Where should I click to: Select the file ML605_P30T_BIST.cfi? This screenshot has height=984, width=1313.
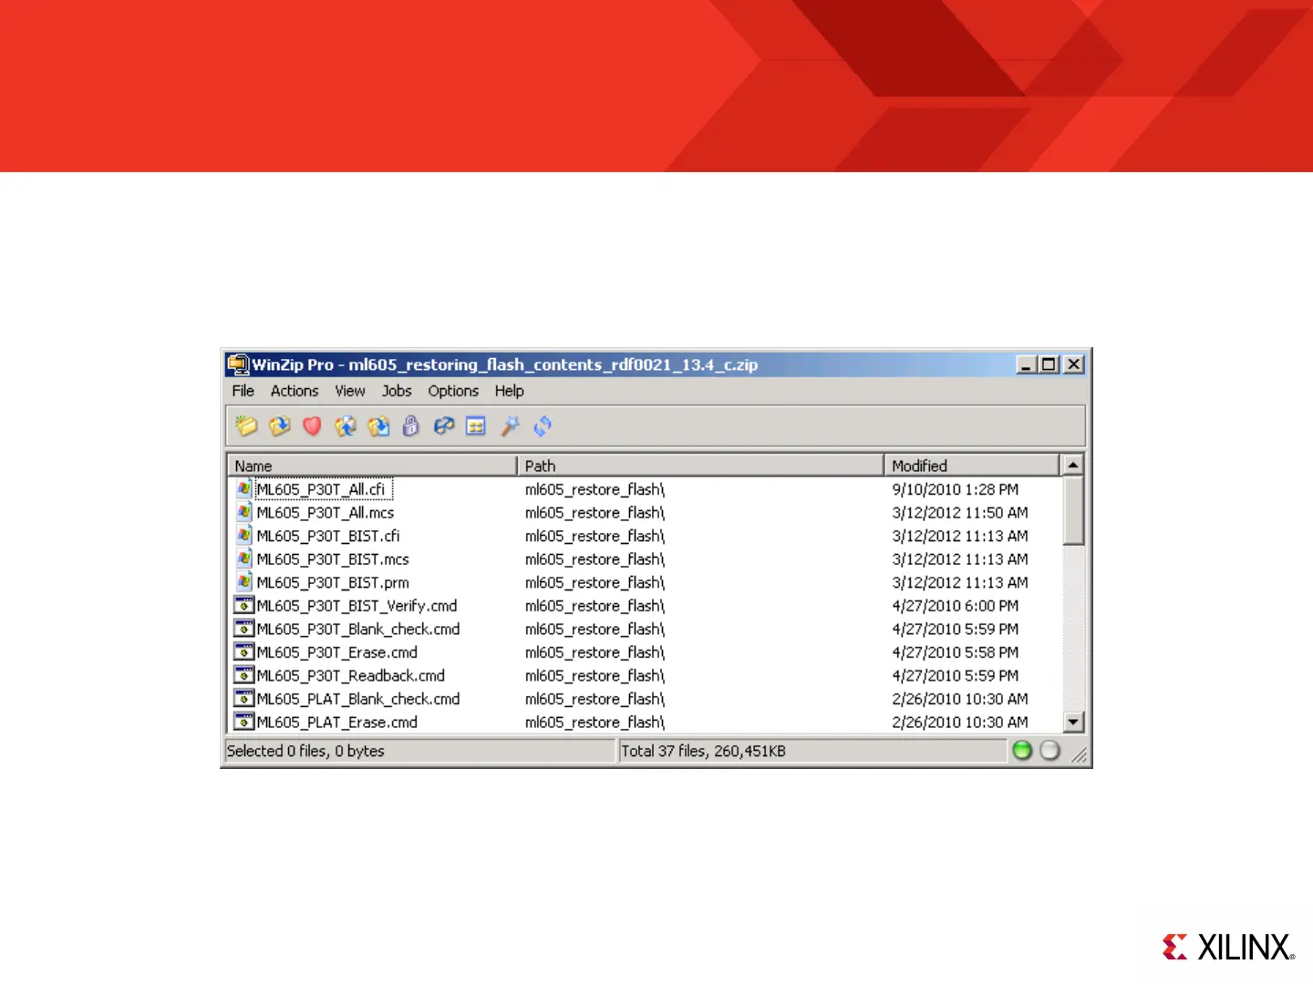point(328,536)
